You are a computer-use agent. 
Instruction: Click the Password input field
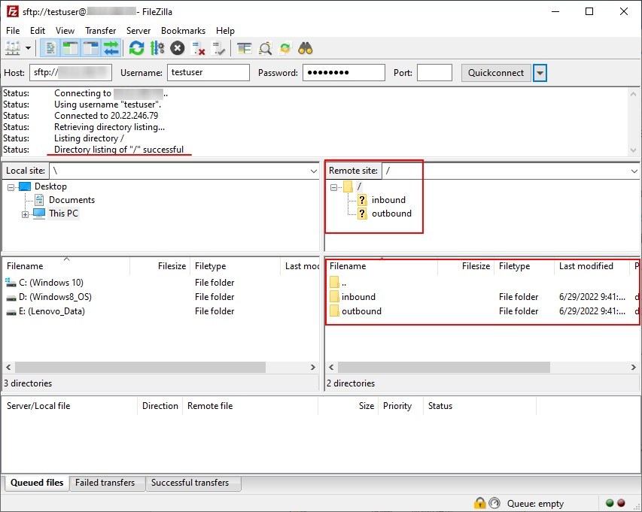[343, 72]
